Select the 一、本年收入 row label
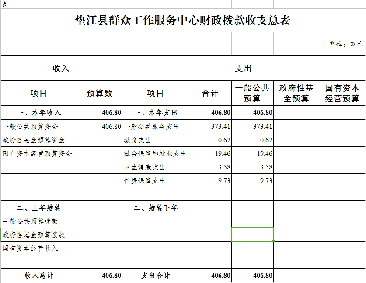The image size is (366, 283). click(39, 113)
